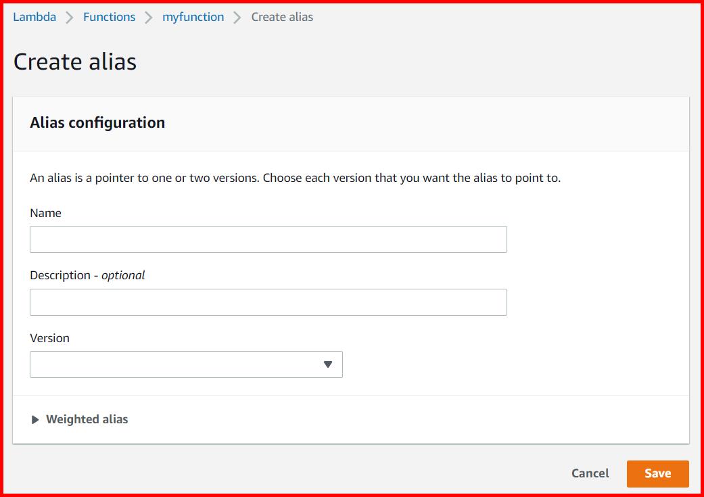Save the new alias
Viewport: 704px width, 497px height.
(657, 473)
